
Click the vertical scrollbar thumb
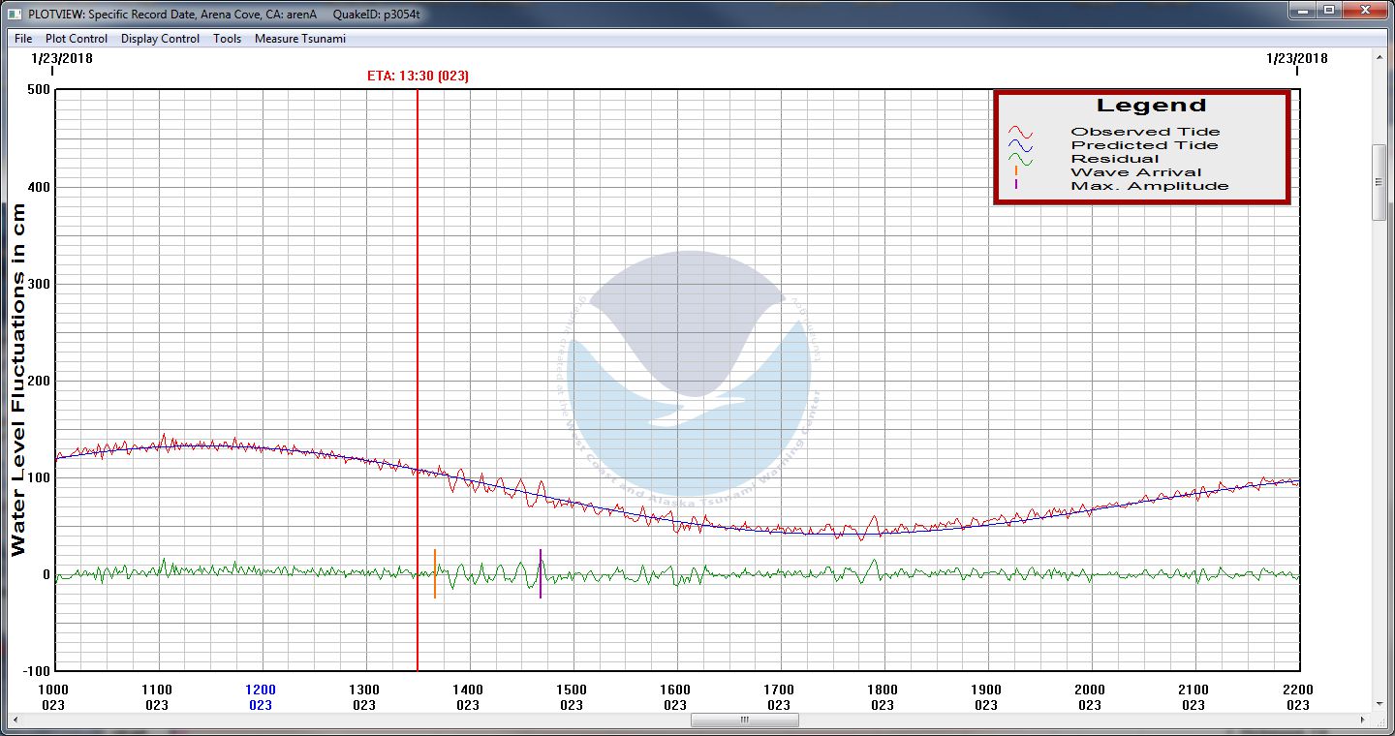coord(1379,182)
